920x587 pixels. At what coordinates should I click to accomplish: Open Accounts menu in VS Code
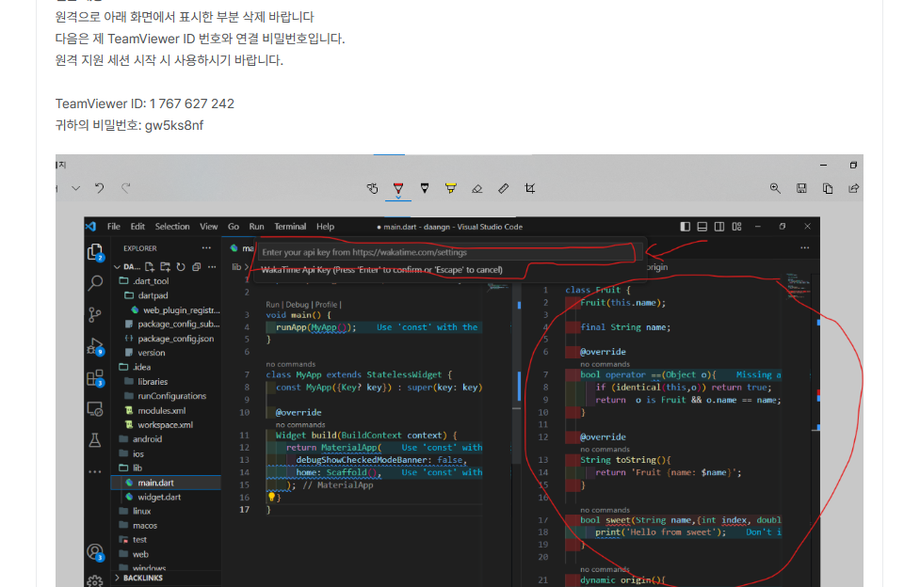[x=95, y=552]
